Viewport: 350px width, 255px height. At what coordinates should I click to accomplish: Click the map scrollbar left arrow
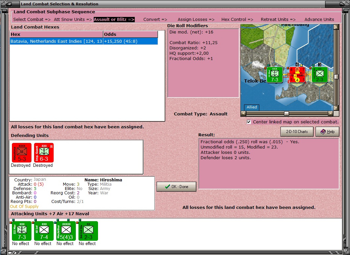point(243,113)
